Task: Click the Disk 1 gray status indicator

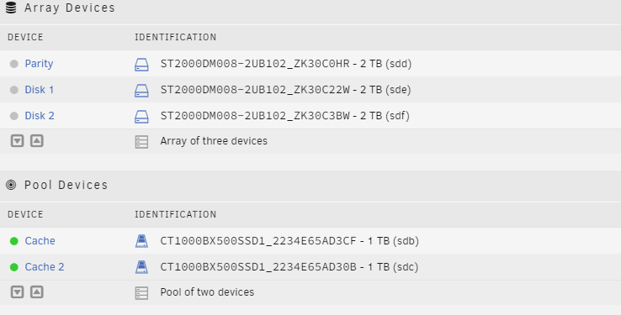Action: 13,90
